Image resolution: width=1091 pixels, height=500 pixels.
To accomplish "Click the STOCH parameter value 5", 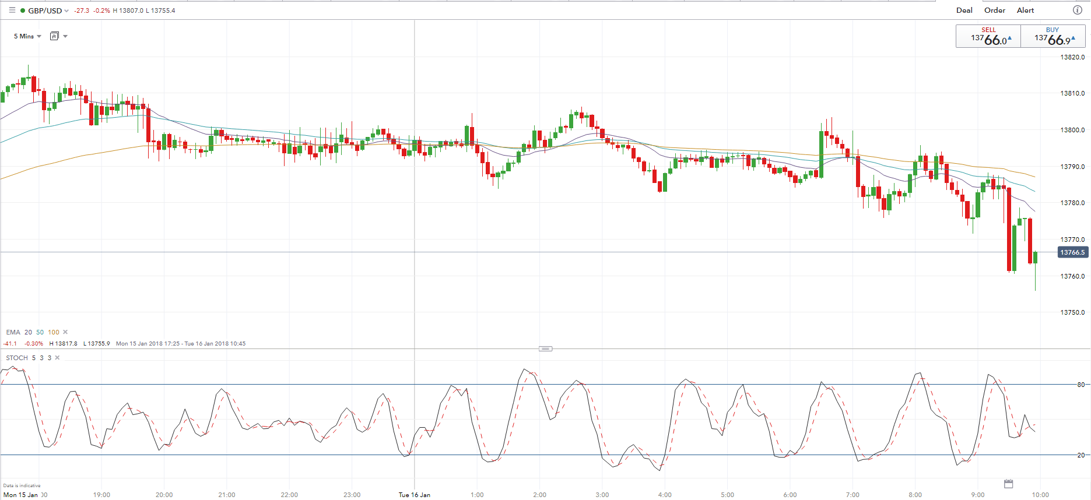I will coord(34,358).
